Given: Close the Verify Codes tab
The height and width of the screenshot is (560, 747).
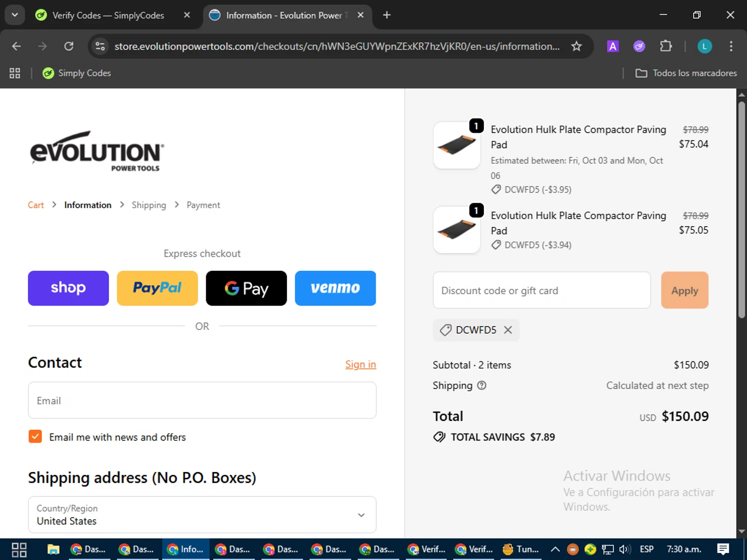Looking at the screenshot, I should coord(187,15).
